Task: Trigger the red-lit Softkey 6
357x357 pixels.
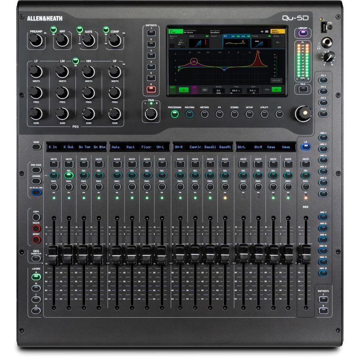Action: click(x=151, y=89)
